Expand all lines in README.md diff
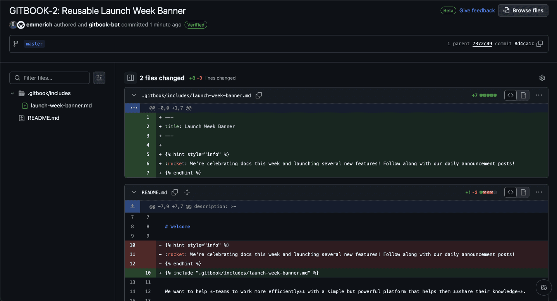 pos(187,192)
